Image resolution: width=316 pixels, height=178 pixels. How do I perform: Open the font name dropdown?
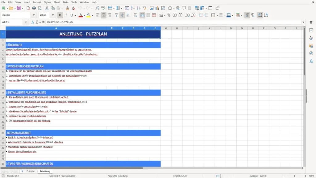pyautogui.click(x=34, y=15)
